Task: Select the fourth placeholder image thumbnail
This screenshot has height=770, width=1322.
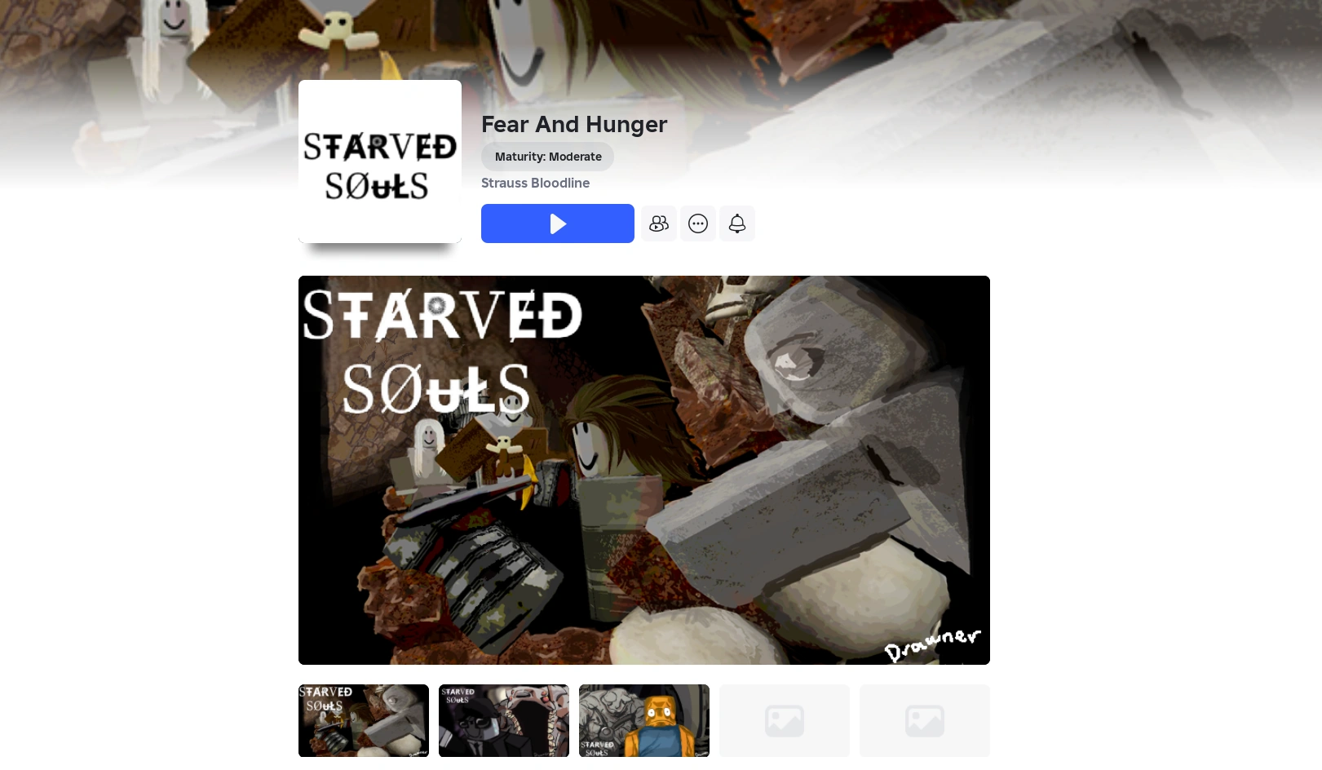Action: pos(785,720)
